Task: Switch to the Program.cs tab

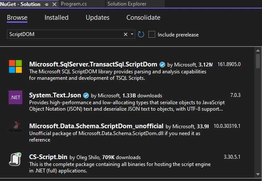Action: (74, 4)
